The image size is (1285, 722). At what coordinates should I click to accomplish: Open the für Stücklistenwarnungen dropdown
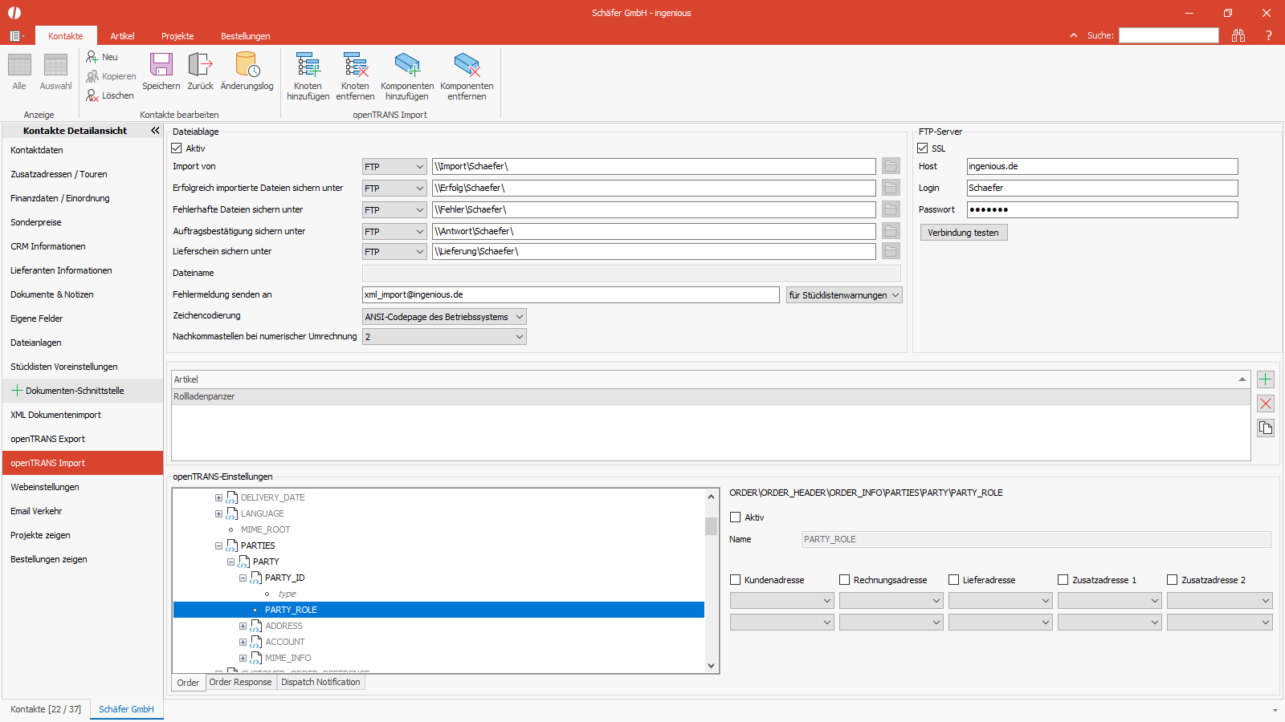click(x=844, y=295)
